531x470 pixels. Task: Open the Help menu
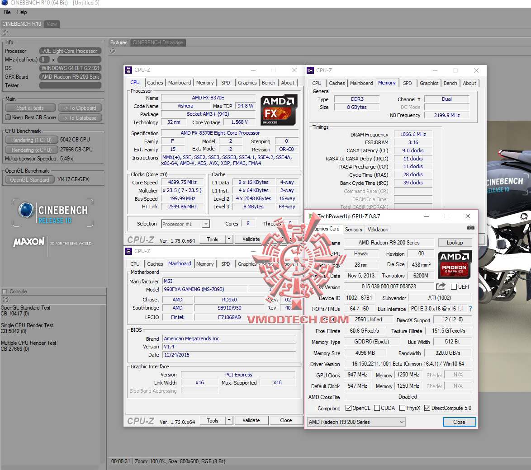coord(22,12)
